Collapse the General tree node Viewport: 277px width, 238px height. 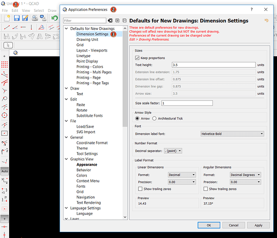pyautogui.click(x=66, y=137)
